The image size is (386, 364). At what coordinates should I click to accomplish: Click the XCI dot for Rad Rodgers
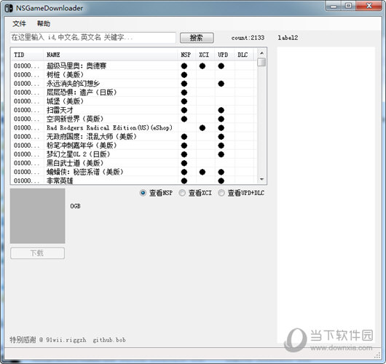[202, 128]
